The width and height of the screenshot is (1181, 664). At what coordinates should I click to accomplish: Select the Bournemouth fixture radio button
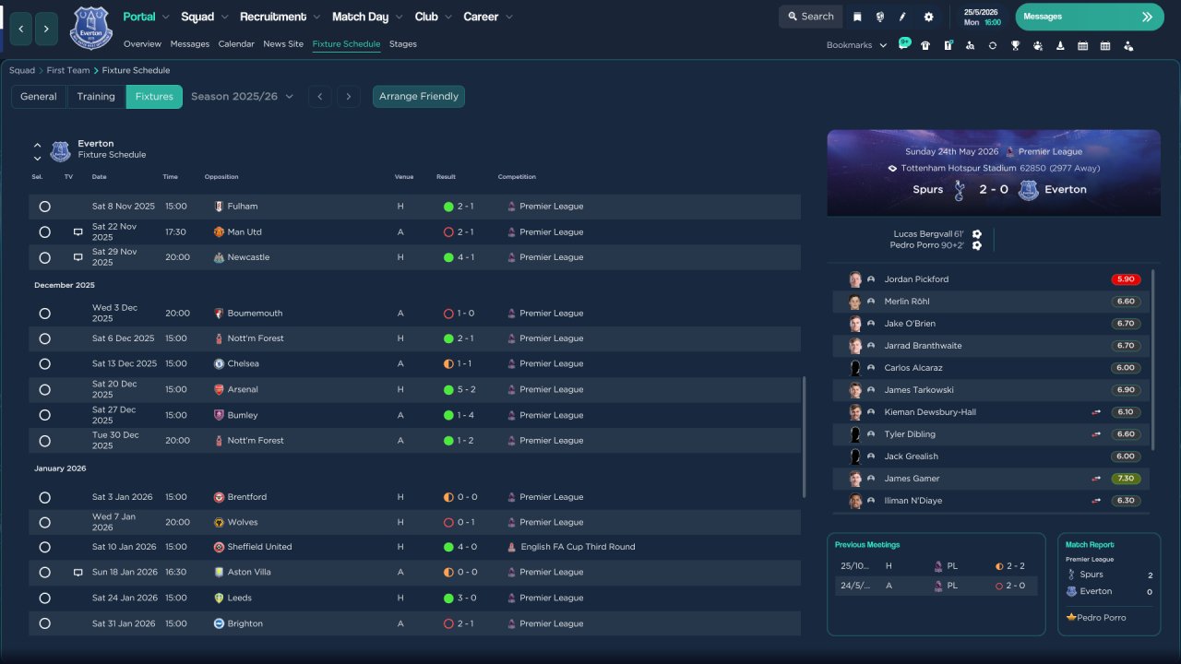tap(44, 314)
